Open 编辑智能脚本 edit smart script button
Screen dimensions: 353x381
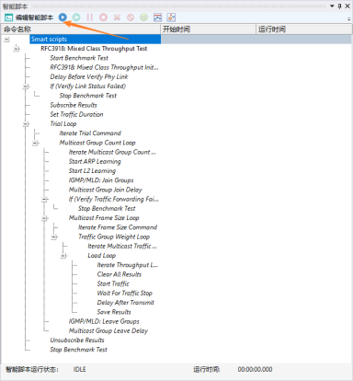click(29, 17)
